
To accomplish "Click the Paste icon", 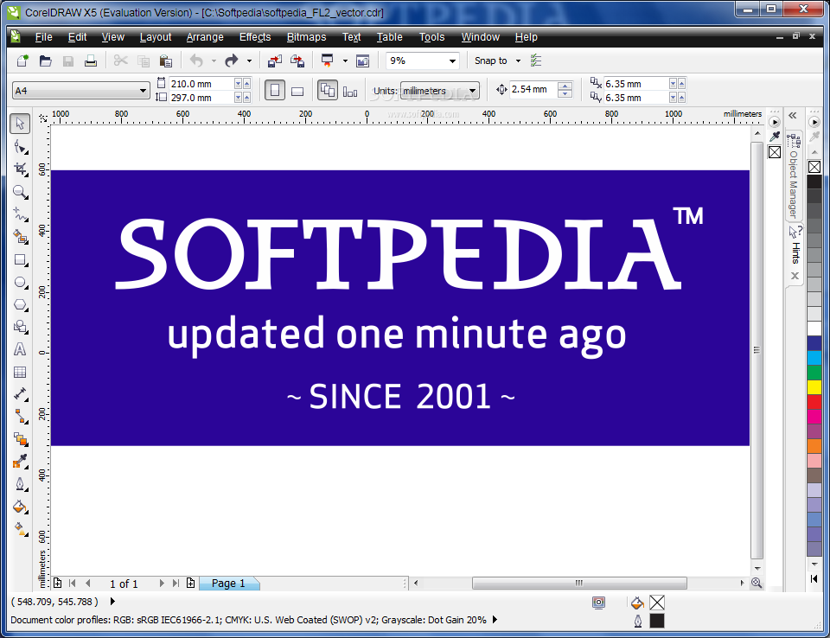I will [166, 61].
